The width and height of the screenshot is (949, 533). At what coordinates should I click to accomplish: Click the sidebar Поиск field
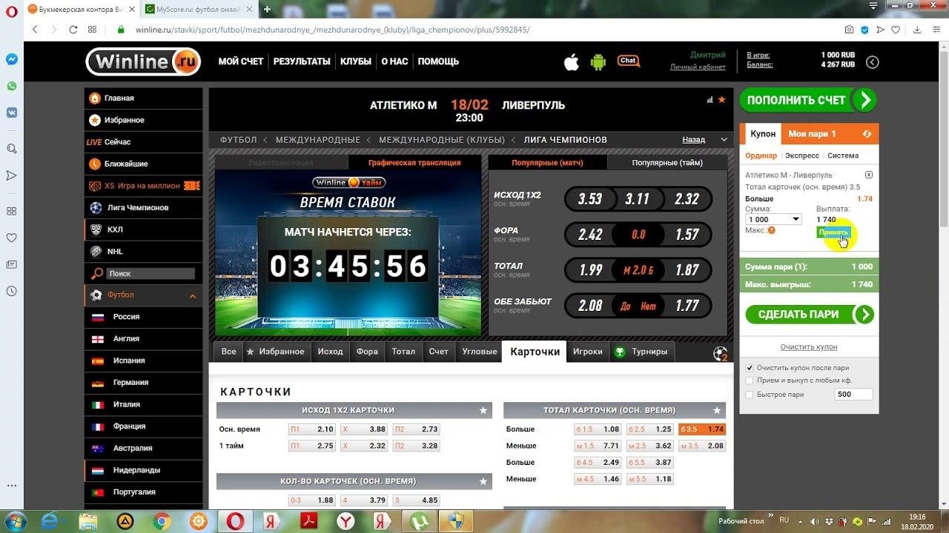click(151, 274)
